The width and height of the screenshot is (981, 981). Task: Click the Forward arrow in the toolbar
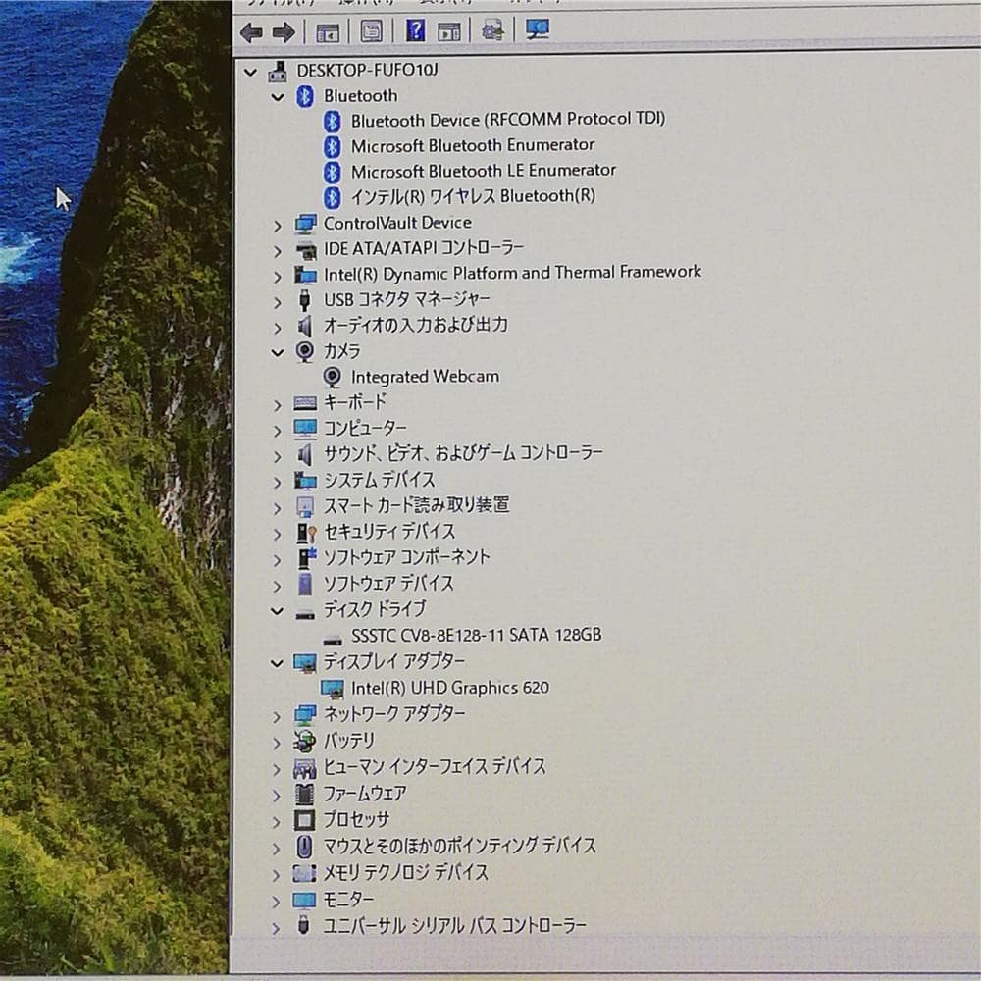(284, 32)
